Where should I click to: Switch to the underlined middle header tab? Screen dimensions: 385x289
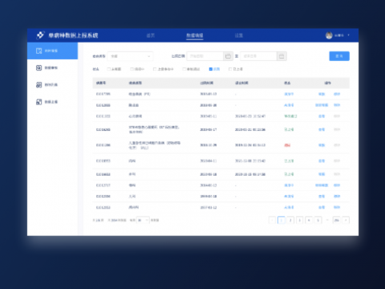pyautogui.click(x=195, y=35)
